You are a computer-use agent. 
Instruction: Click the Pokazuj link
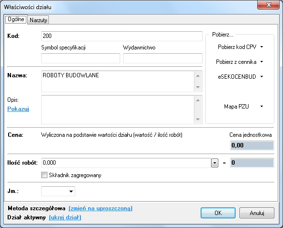pos(18,109)
